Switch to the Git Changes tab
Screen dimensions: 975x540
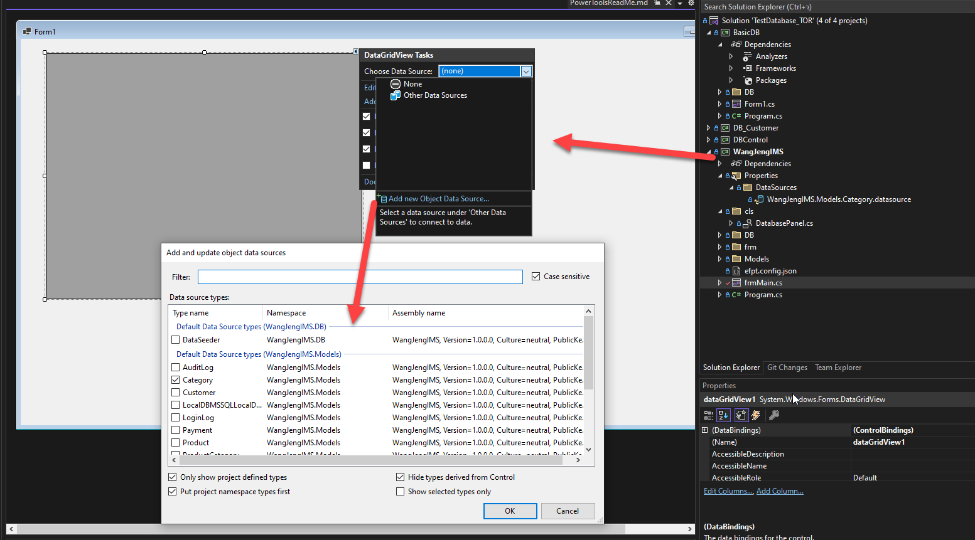point(787,368)
